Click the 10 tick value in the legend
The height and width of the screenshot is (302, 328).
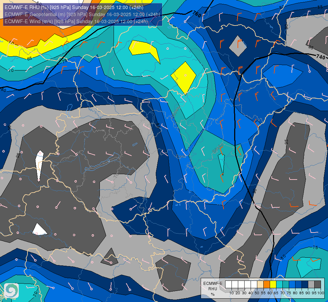(232, 293)
